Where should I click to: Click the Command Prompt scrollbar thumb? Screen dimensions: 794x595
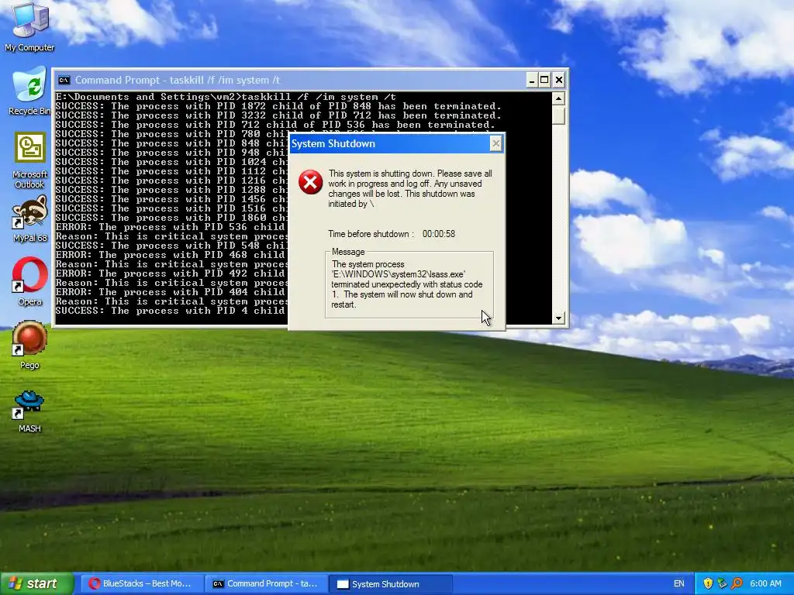[558, 115]
